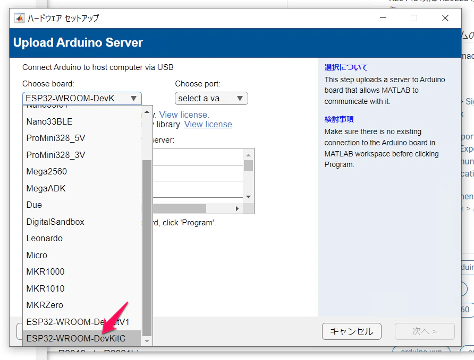This screenshot has width=474, height=360.
Task: Select MegaADK from board list
Action: pos(82,188)
